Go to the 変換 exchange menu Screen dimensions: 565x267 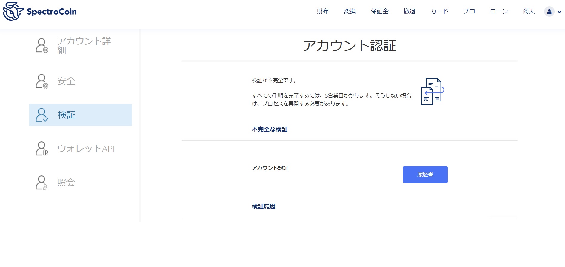pyautogui.click(x=350, y=11)
